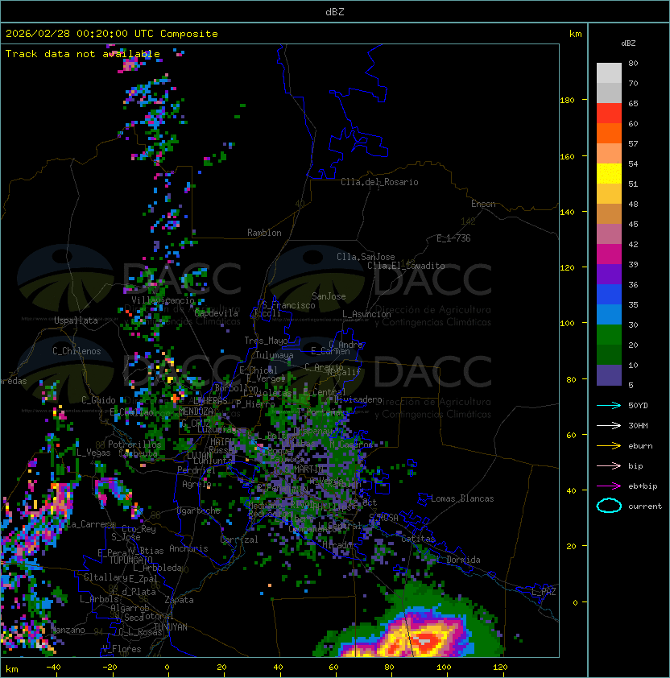
Task: Click the cyan 50YD arrow legend icon
Action: point(609,405)
